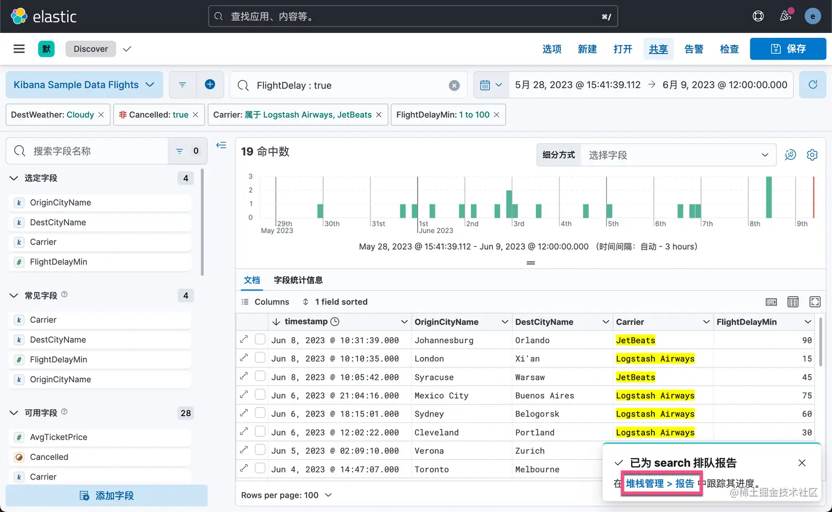The image size is (832, 512).
Task: Collapse the 常见字段 section
Action: click(x=14, y=295)
